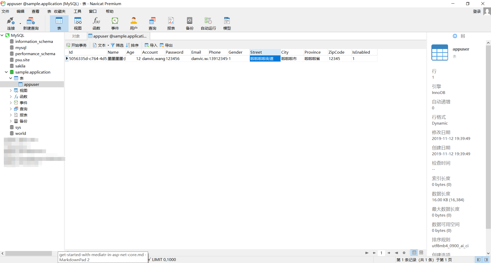Expand the 事件 tree node

coord(11,103)
